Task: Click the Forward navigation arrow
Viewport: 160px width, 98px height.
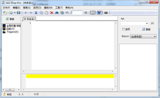Action: click(31, 13)
